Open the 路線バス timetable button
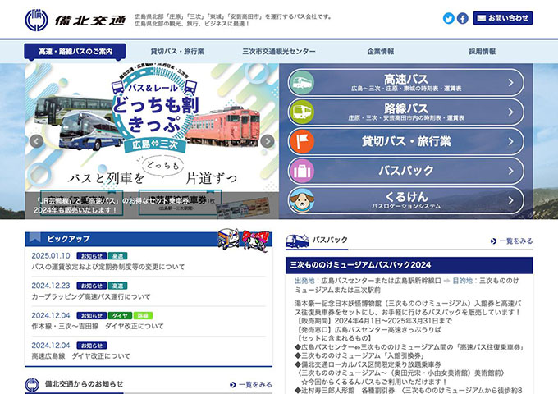This screenshot has width=558, height=394. pos(405,112)
